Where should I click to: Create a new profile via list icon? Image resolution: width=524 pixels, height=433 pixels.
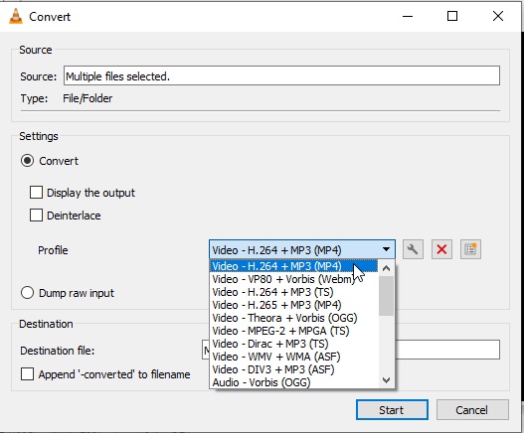[470, 249]
